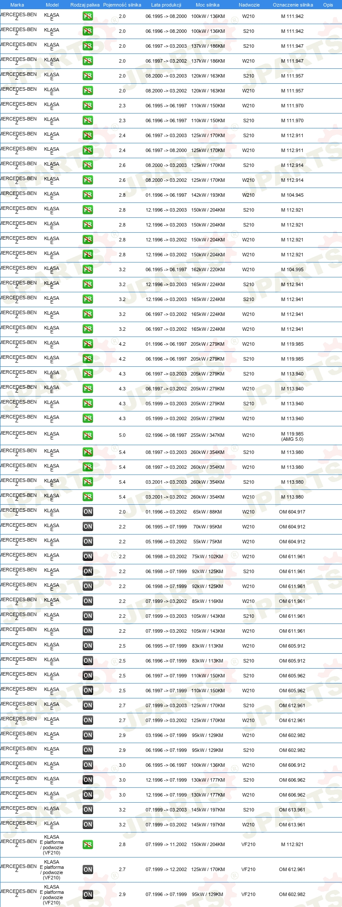Click the ON icon in the 55kW / 75KM row
Screen dimensions: 342x907
click(88, 542)
